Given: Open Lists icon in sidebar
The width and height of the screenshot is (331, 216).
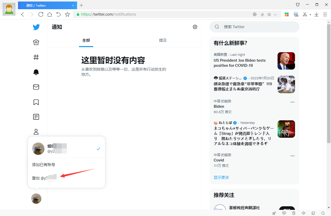Looking at the screenshot, I should 36,117.
